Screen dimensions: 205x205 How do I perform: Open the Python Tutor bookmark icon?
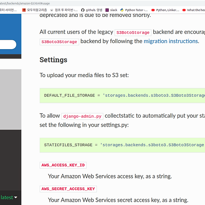click(122, 10)
